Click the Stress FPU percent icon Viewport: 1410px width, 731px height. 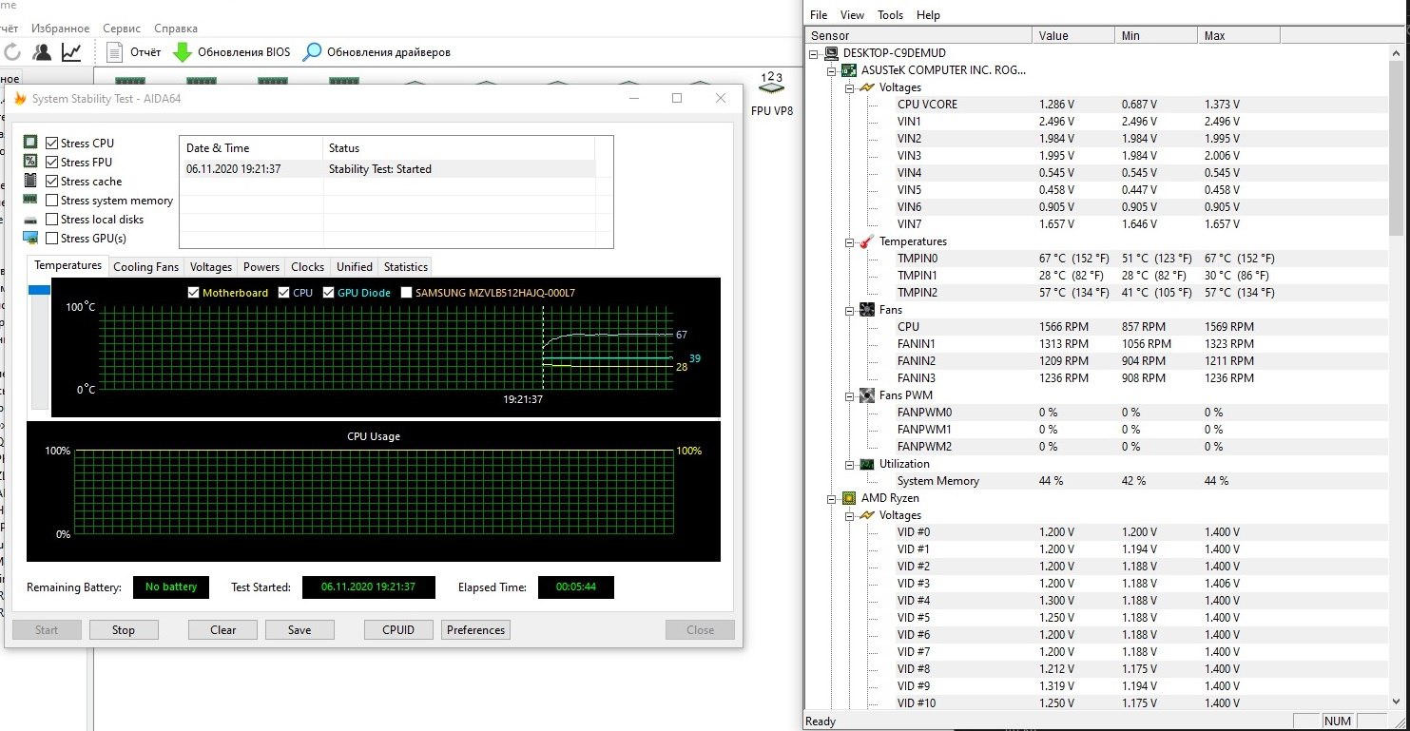pyautogui.click(x=30, y=162)
